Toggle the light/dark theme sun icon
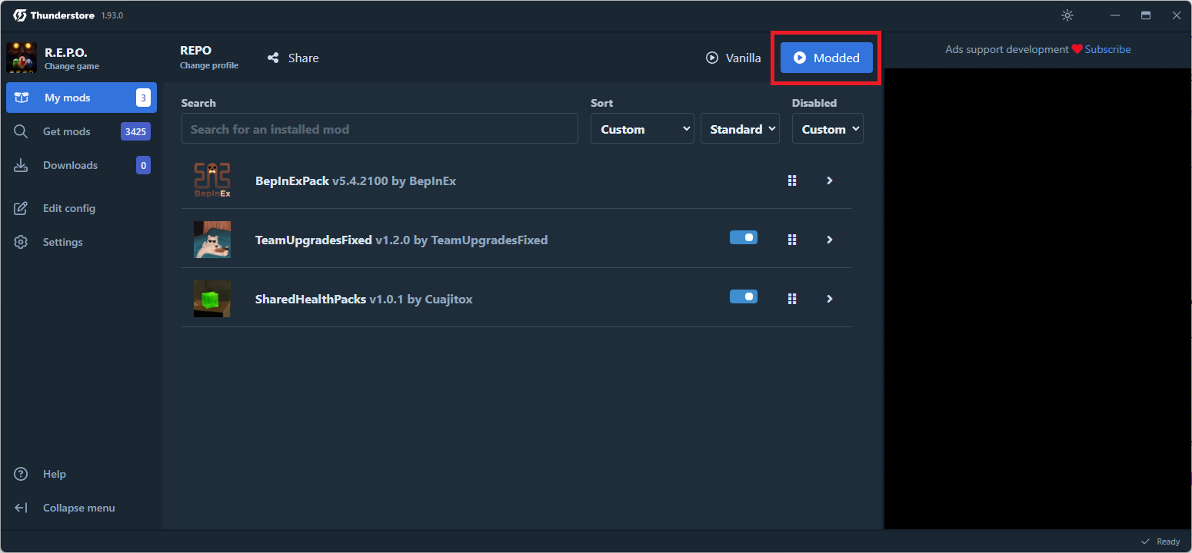Viewport: 1192px width, 553px height. click(x=1067, y=15)
